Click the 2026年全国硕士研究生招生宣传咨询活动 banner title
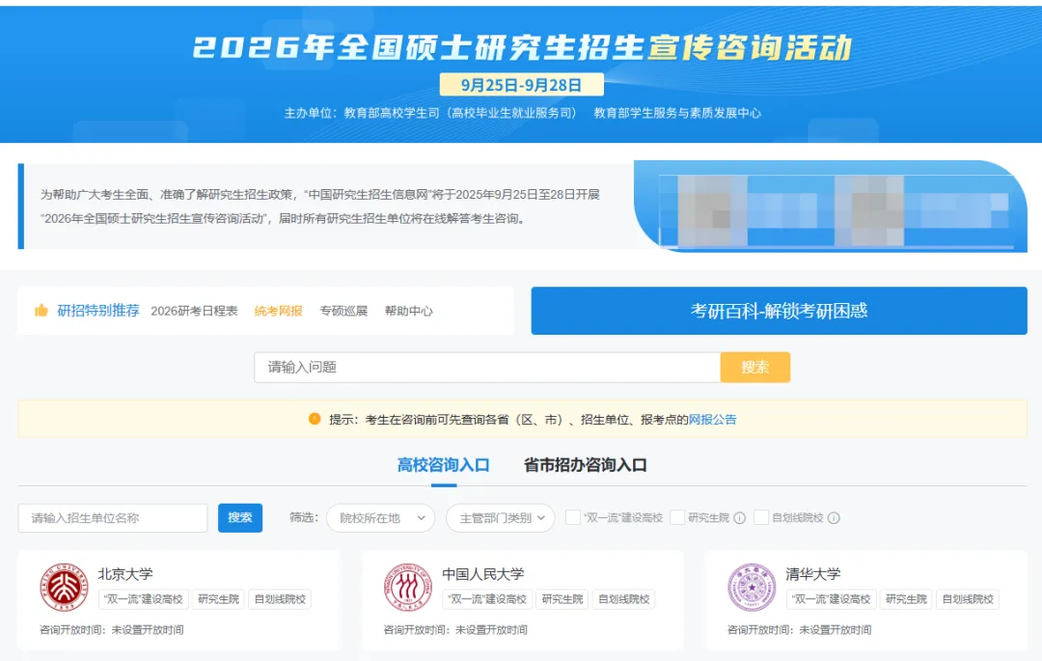This screenshot has height=661, width=1042. tap(522, 47)
